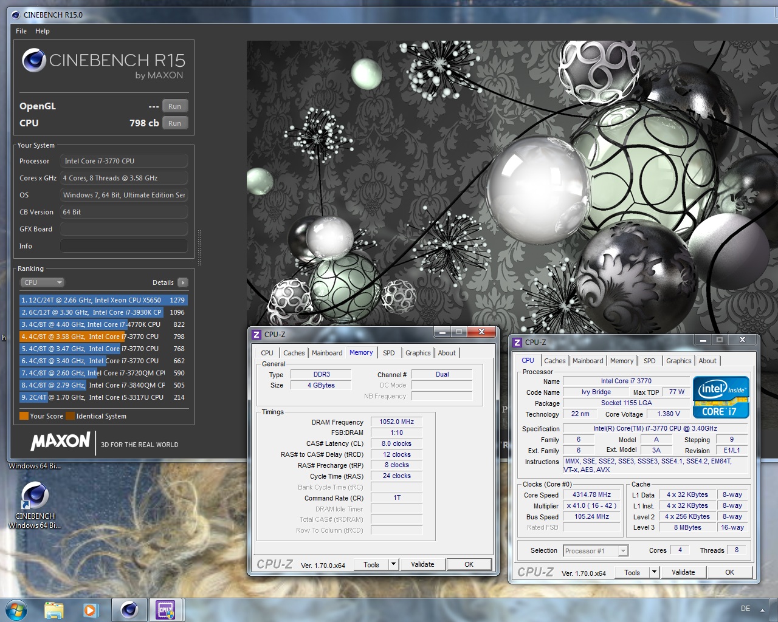
Task: Open the Details arrow in Ranking
Action: click(x=182, y=282)
